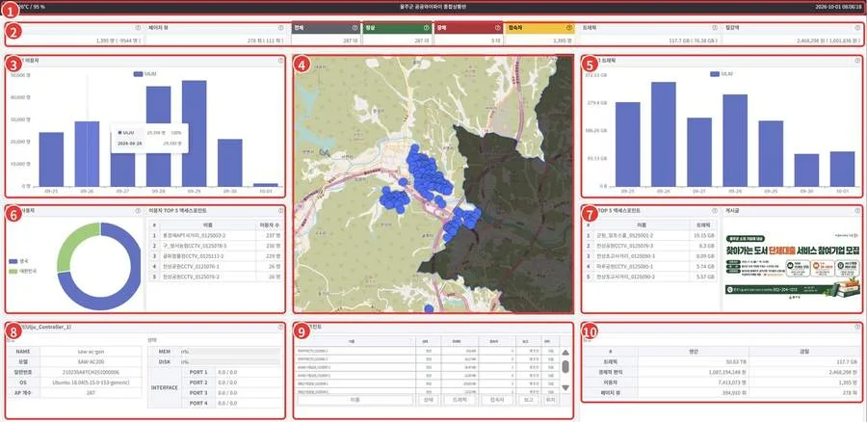Open help icon on the 트래픽 summary card
The width and height of the screenshot is (867, 422).
pyautogui.click(x=715, y=28)
